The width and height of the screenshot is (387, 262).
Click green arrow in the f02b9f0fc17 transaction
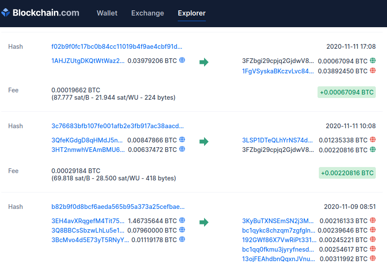coord(204,63)
